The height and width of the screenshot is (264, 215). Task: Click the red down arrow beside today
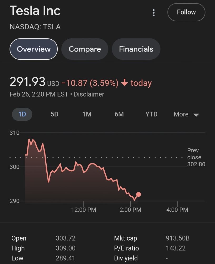[x=125, y=83]
